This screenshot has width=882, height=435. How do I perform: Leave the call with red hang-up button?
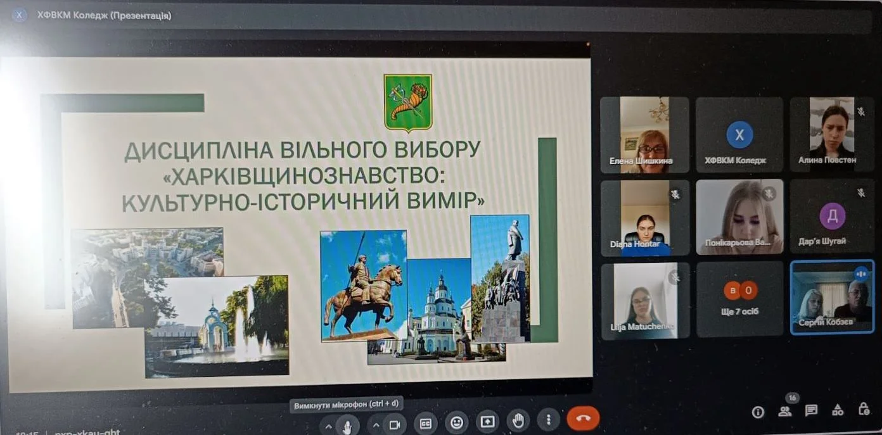(583, 419)
